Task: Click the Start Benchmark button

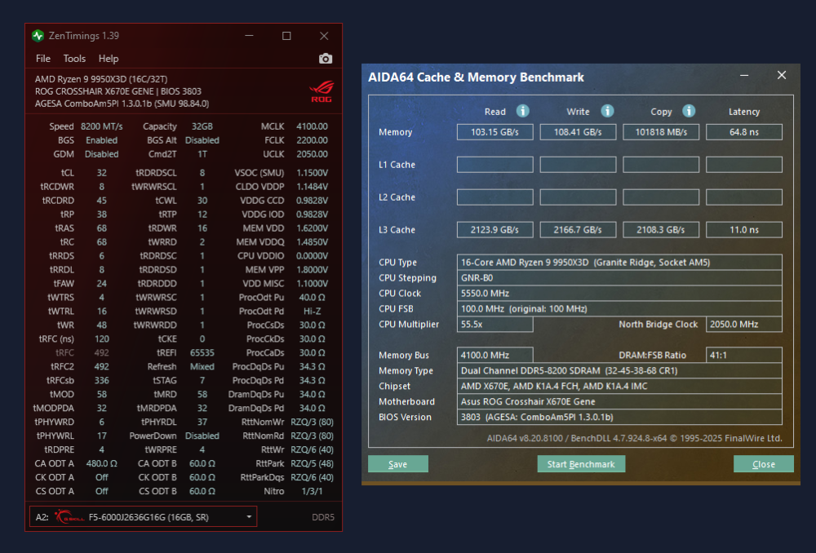Action: (581, 463)
